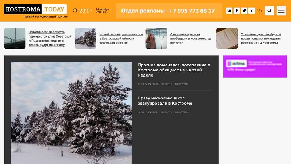
Task: Click the purple advertisement banner
Action: (255, 66)
